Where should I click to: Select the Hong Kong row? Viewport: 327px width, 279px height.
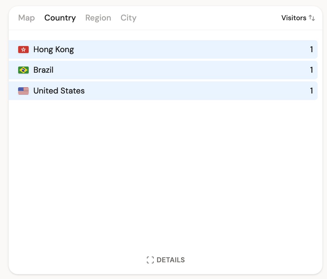point(163,49)
